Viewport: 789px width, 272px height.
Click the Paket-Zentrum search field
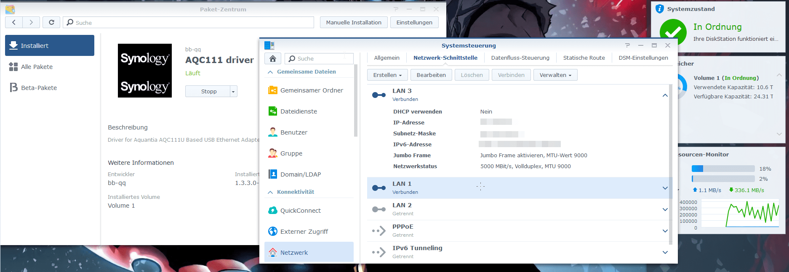tap(189, 22)
